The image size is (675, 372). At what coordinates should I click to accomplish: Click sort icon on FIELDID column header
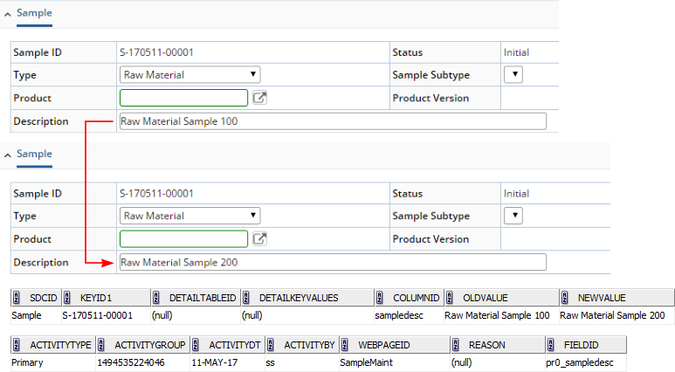pyautogui.click(x=551, y=345)
